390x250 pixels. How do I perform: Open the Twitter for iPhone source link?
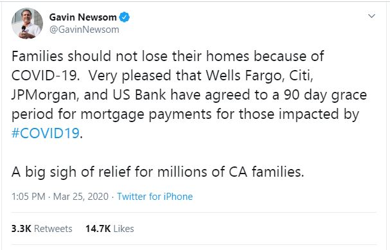pos(155,197)
